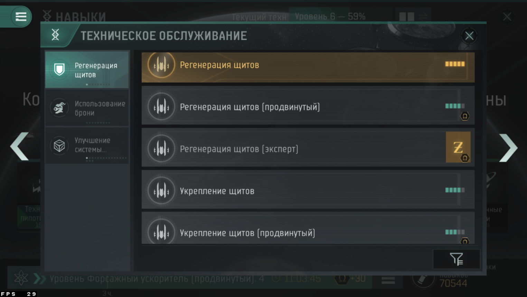Click the cube icon for Улучшение системы
Viewport: 527px width, 297px height.
point(59,146)
